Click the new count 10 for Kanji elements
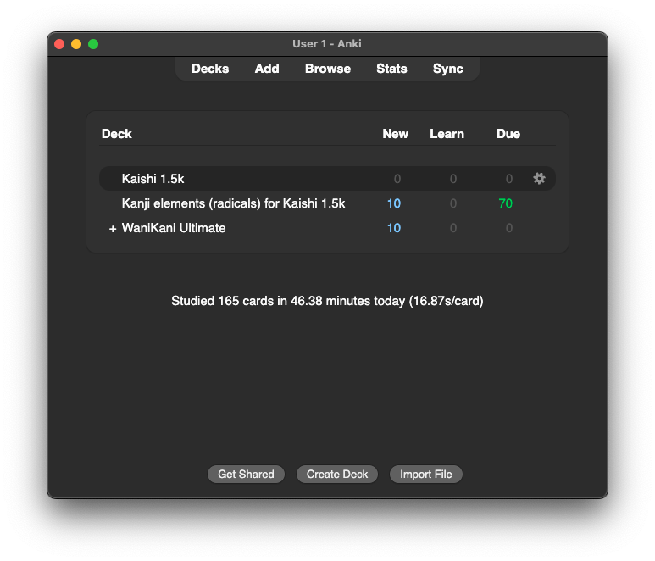The width and height of the screenshot is (655, 561). [x=393, y=203]
